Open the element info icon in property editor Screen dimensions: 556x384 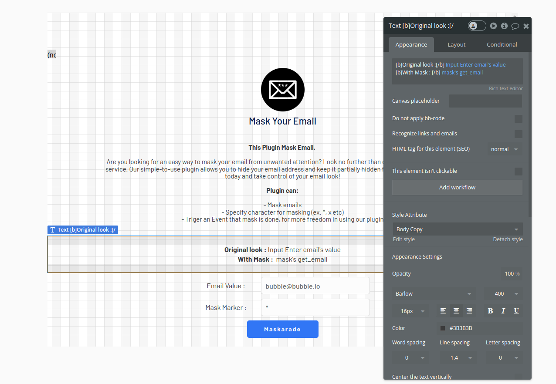point(504,26)
